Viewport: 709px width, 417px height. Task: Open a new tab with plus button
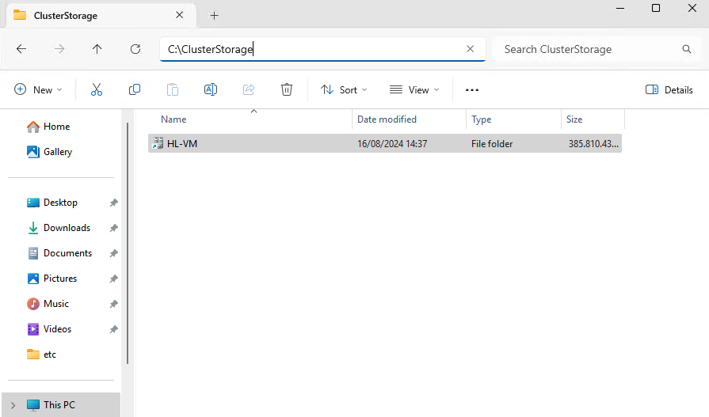coord(214,15)
